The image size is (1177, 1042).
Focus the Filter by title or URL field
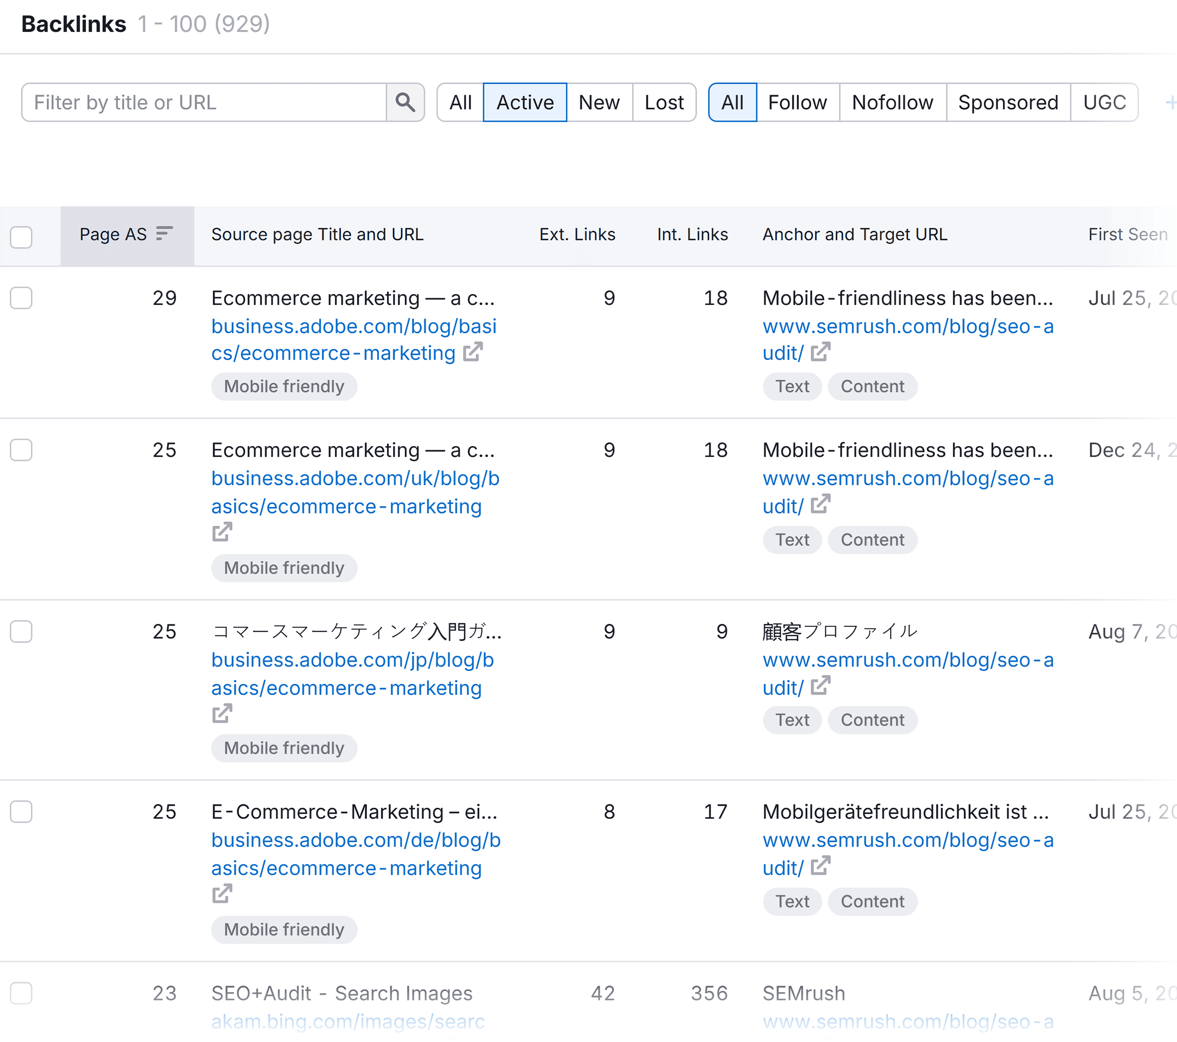point(204,103)
